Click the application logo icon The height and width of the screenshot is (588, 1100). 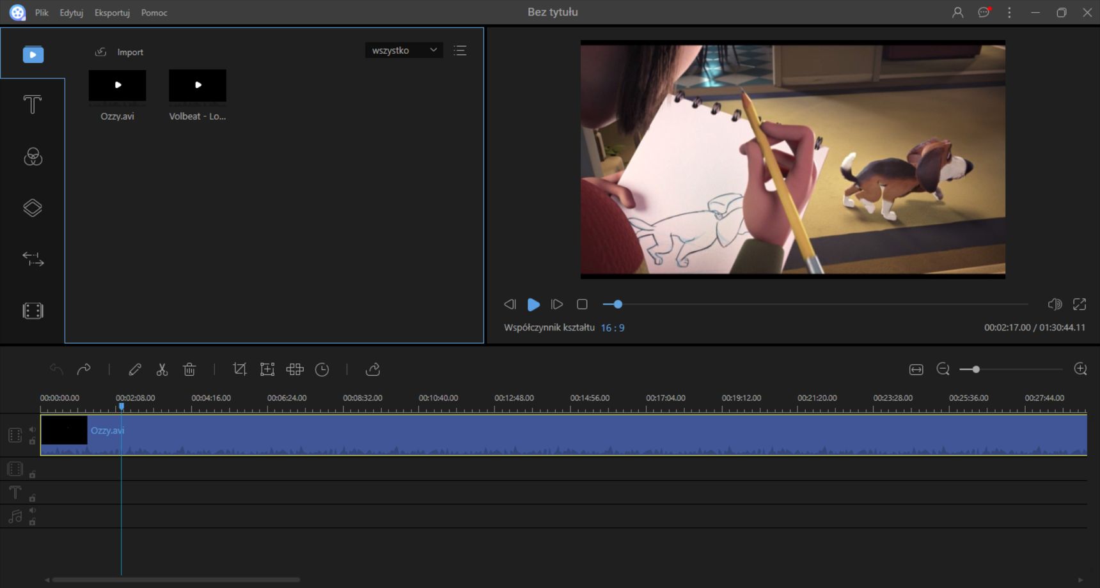click(17, 12)
